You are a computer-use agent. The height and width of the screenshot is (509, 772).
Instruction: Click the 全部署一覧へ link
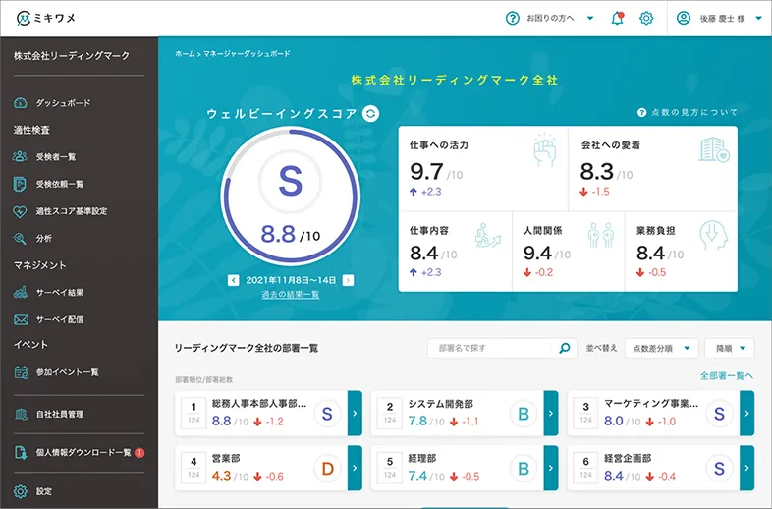(x=726, y=375)
